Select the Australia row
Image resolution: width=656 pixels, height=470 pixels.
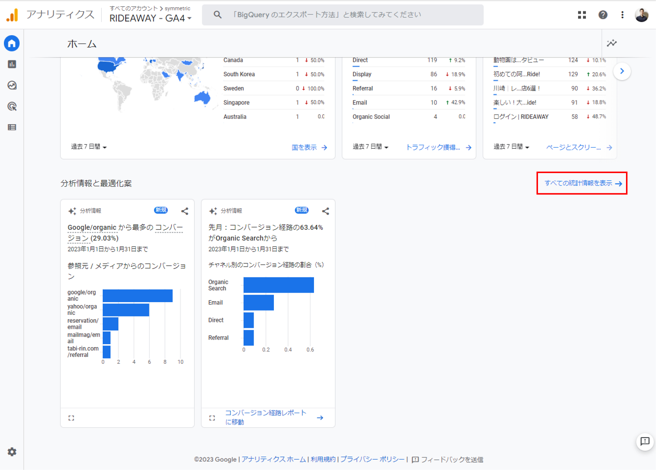pos(274,117)
